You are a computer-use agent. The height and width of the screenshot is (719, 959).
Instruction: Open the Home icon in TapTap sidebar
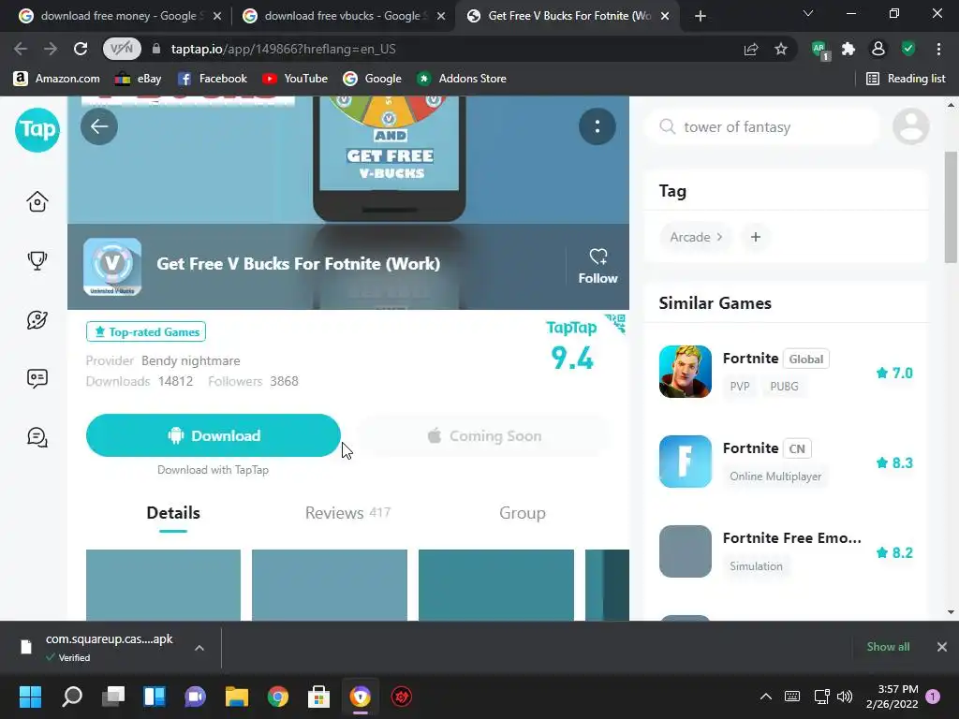(x=37, y=201)
